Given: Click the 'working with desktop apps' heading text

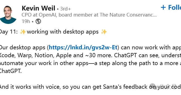Looking at the screenshot, I should click(x=63, y=32).
